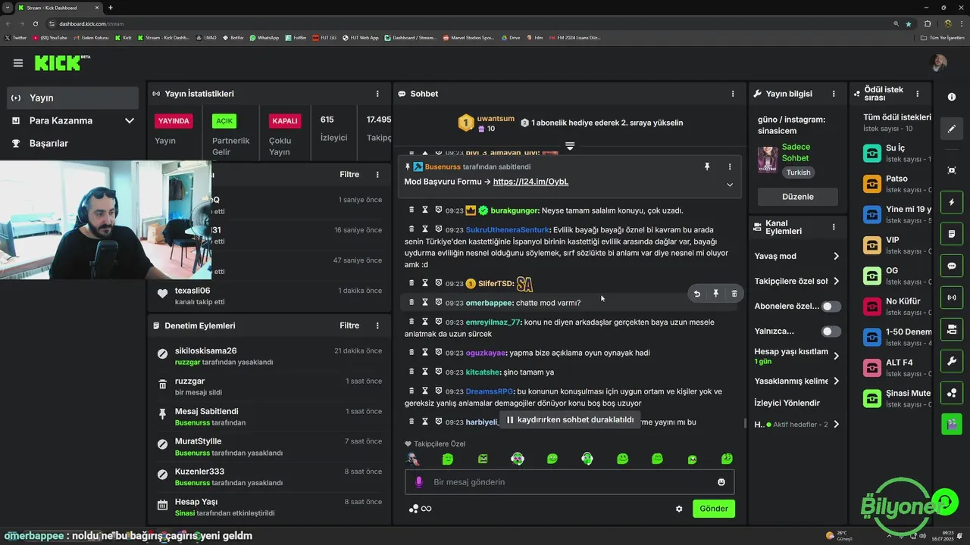Click Filtre in Denetim Eylemleri panel

pos(349,325)
